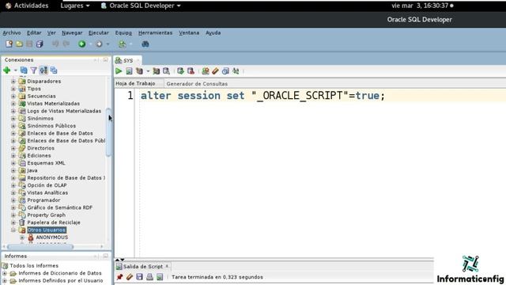Open the Editar menu

(x=34, y=32)
